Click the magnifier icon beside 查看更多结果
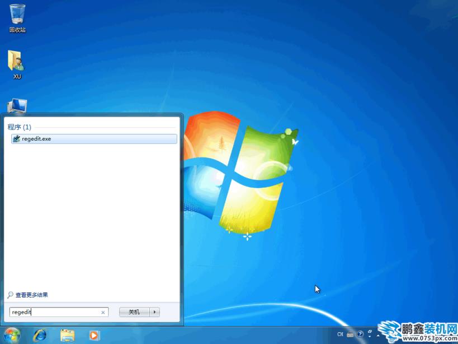This screenshot has width=458, height=344. pyautogui.click(x=10, y=295)
